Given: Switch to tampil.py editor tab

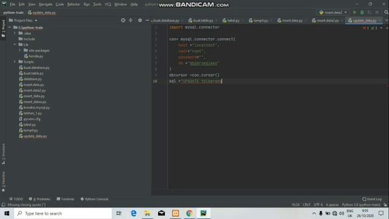Looking at the screenshot, I should 260,21.
